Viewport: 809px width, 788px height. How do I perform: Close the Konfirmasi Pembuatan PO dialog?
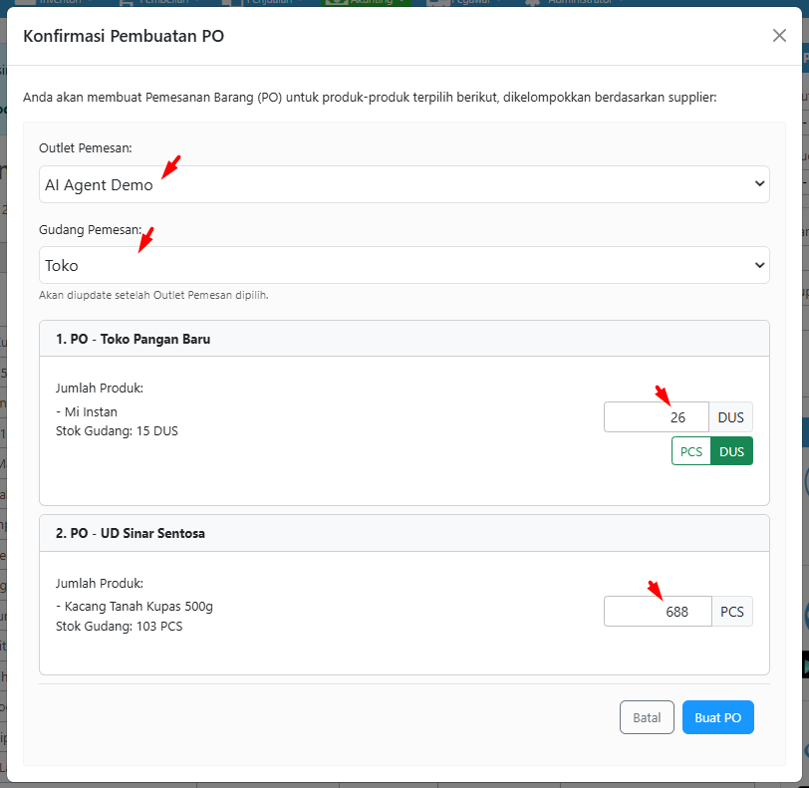click(779, 36)
